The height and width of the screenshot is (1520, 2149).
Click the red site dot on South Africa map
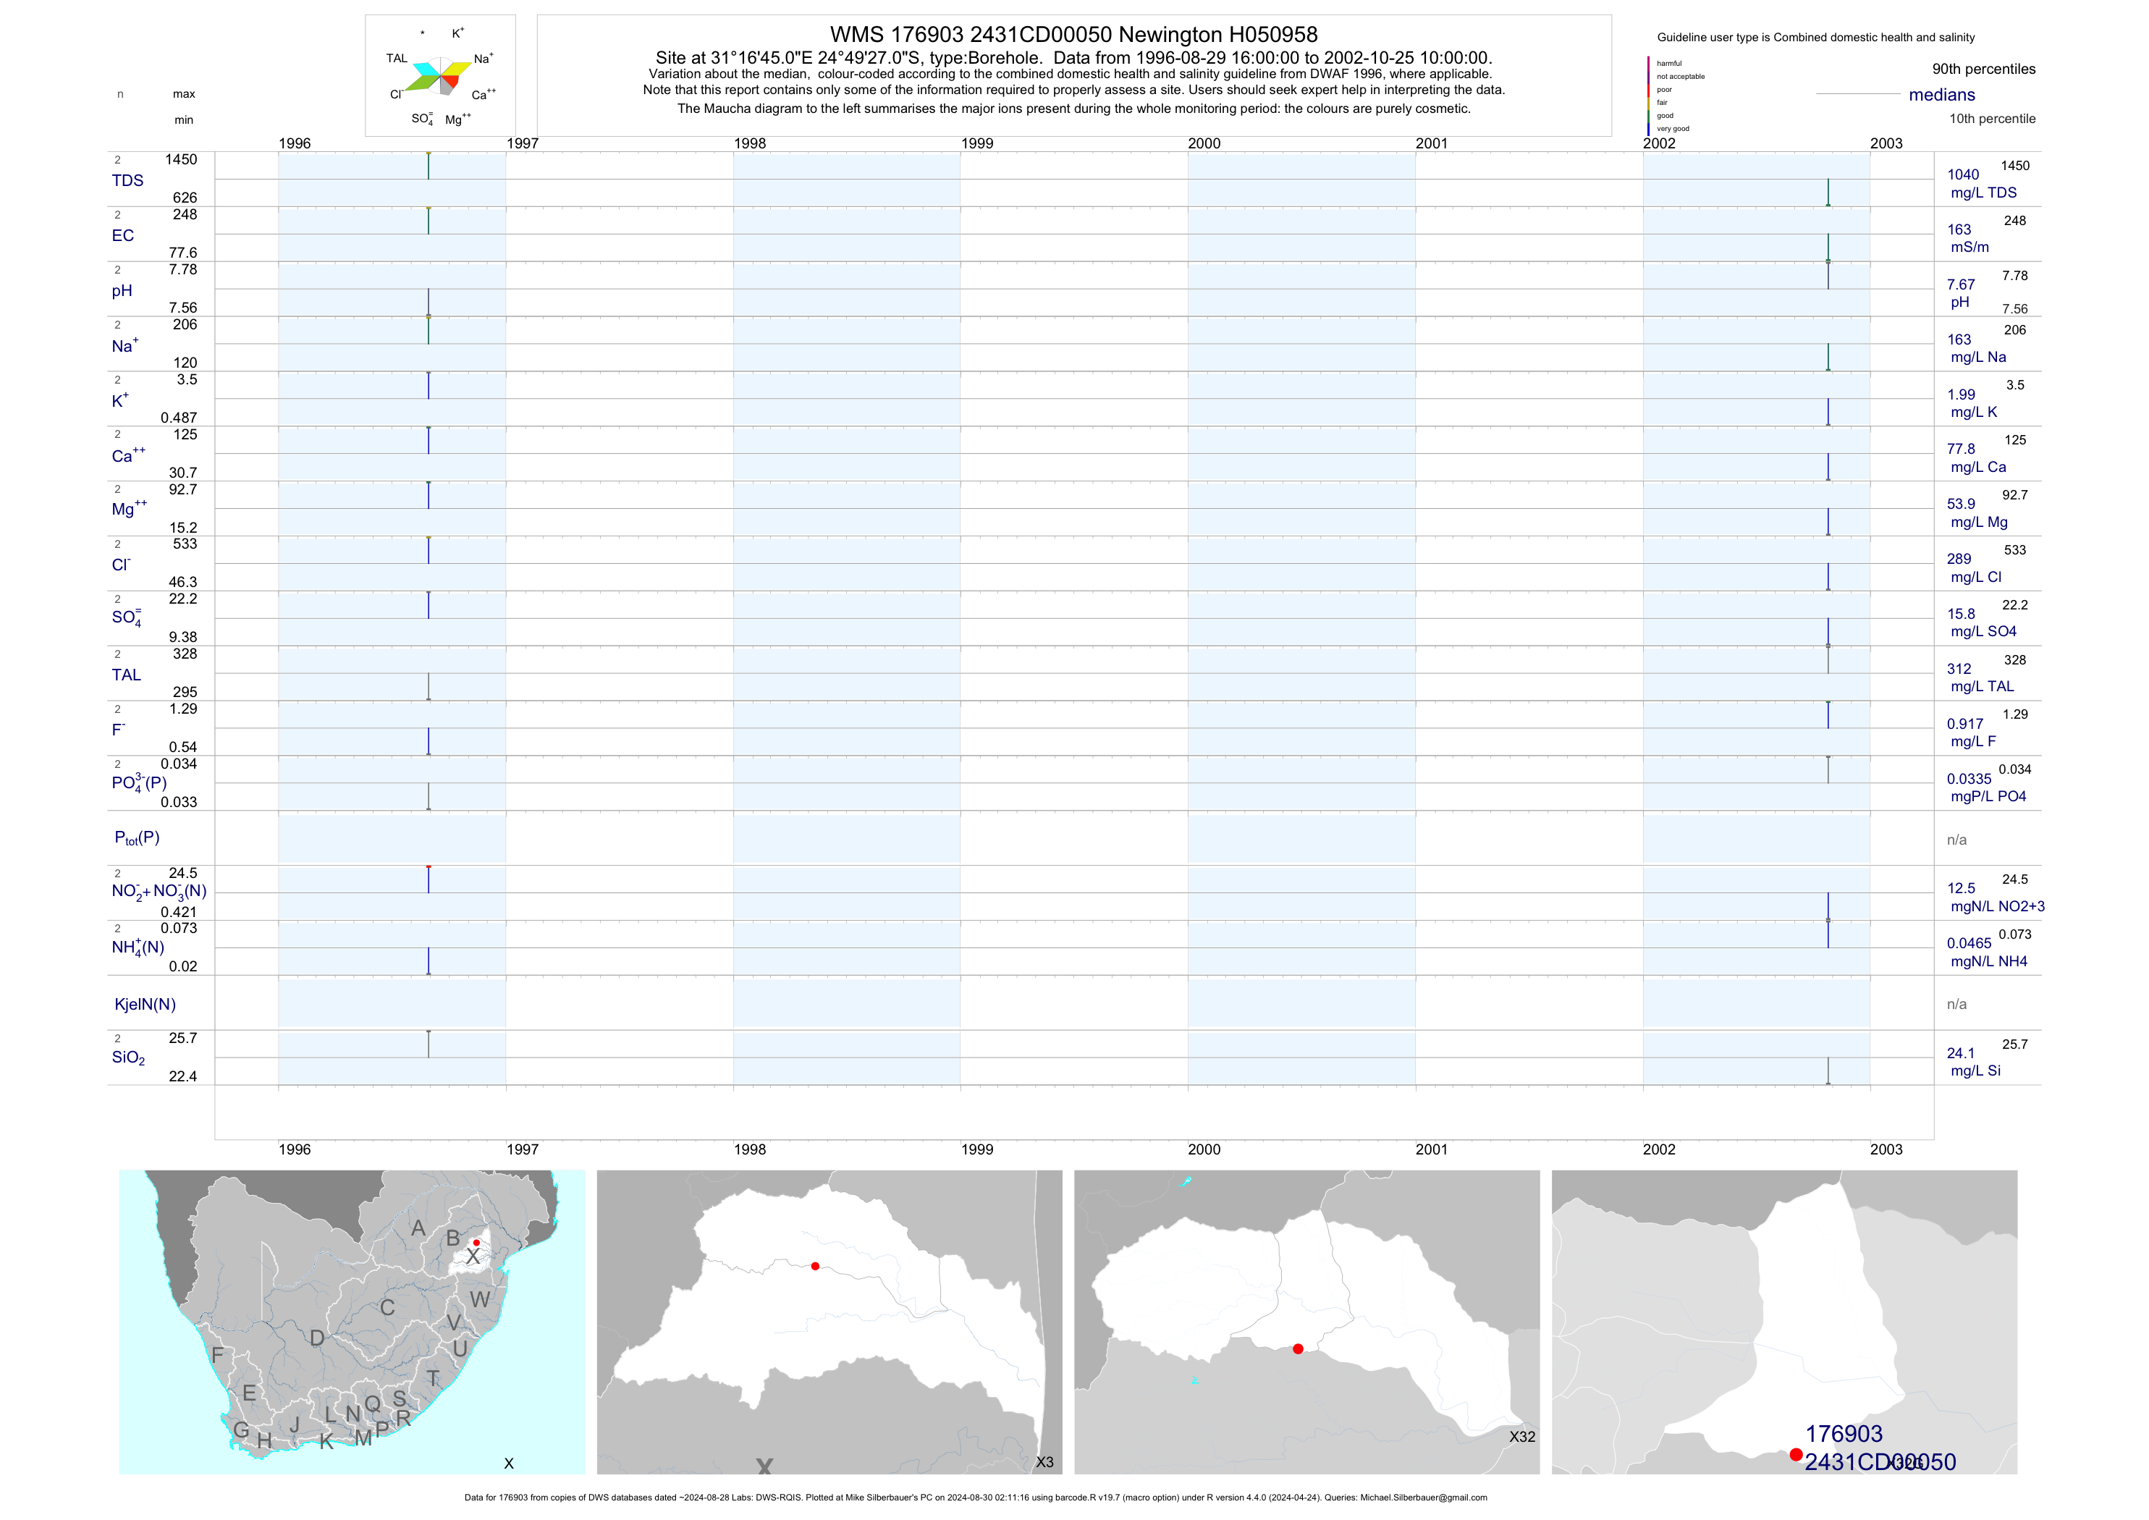476,1242
